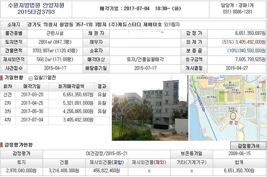
Task: Click phone number 031) 8086-1281
Action: pos(238,11)
